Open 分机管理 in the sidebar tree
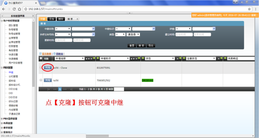This screenshot has height=138, width=259. 13,76
